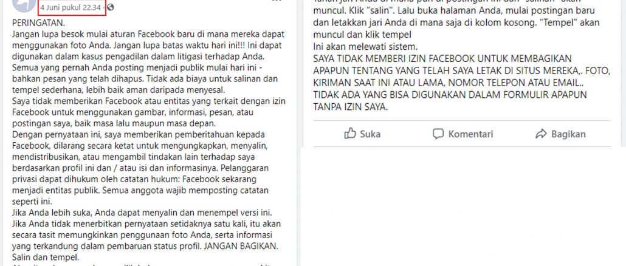Click the line 'TANPA IZIN SAYA.'

point(351,107)
